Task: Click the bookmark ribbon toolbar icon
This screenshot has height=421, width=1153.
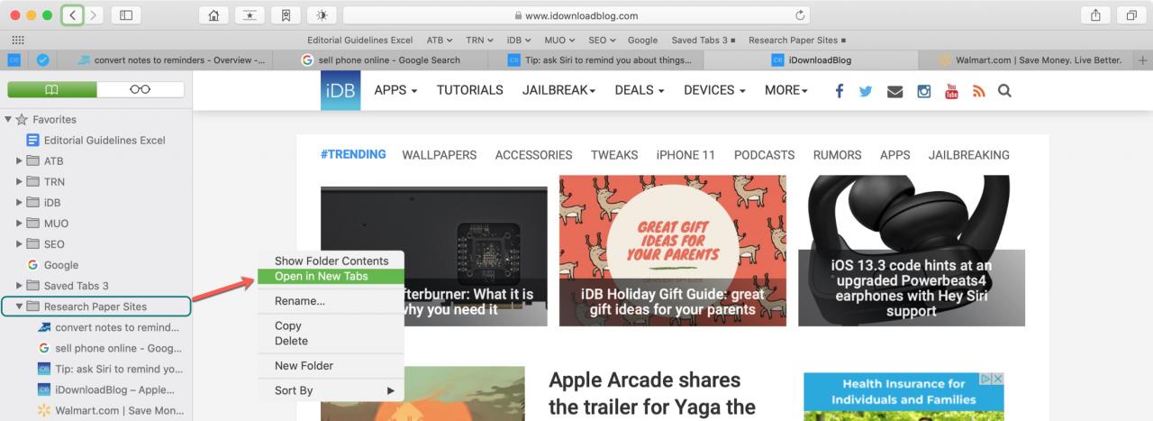Action: click(x=285, y=15)
